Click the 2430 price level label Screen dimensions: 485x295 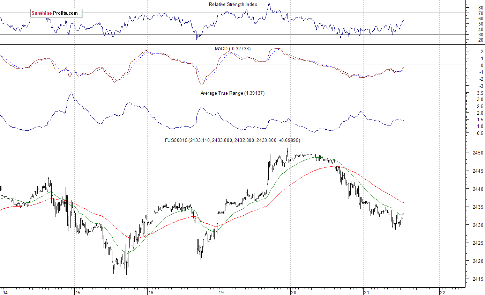[478, 225]
